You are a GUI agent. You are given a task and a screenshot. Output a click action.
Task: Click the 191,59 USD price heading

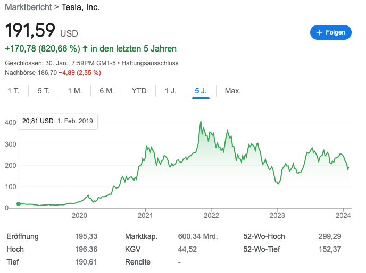click(x=41, y=30)
